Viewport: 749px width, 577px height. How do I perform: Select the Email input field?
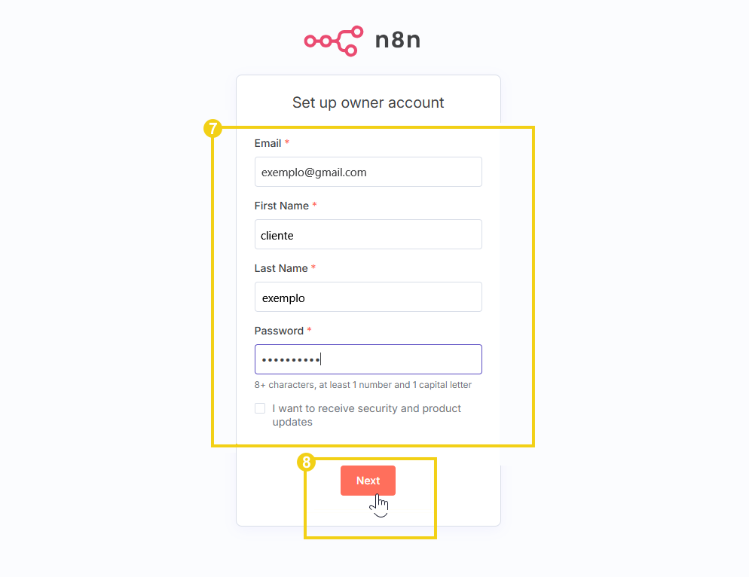(368, 172)
